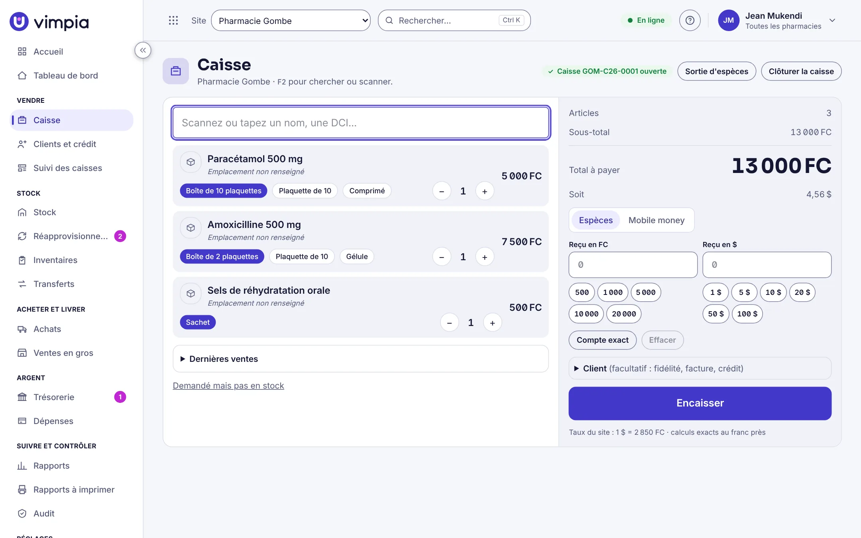
Task: Select Plaquette de 10 for Amoxicilline
Action: pyautogui.click(x=302, y=256)
